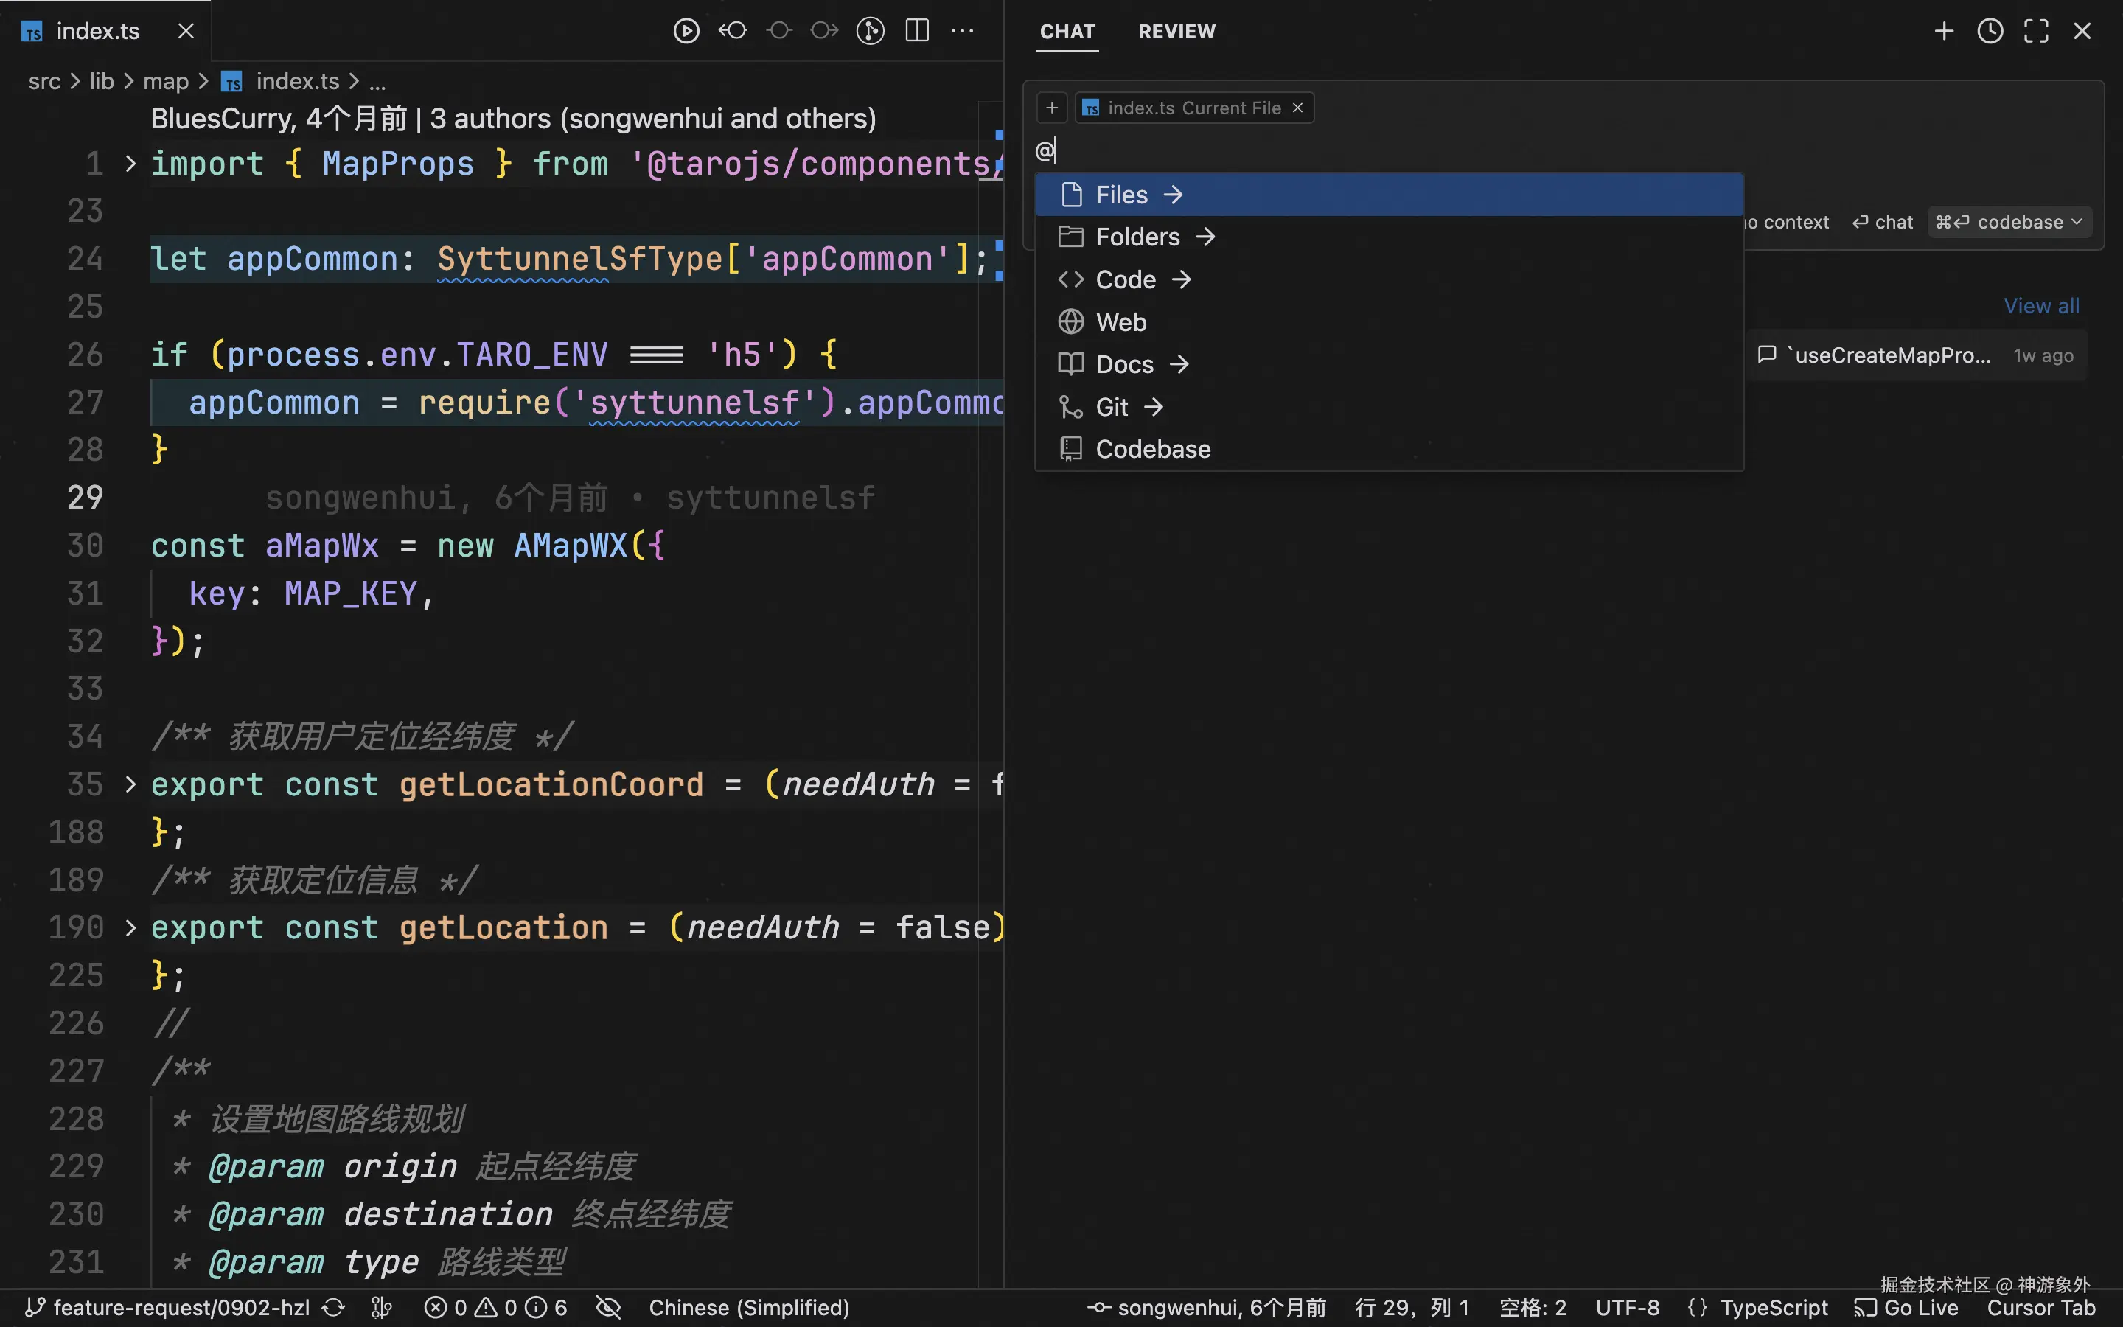The height and width of the screenshot is (1327, 2123).
Task: Click the split editor icon
Action: click(917, 32)
